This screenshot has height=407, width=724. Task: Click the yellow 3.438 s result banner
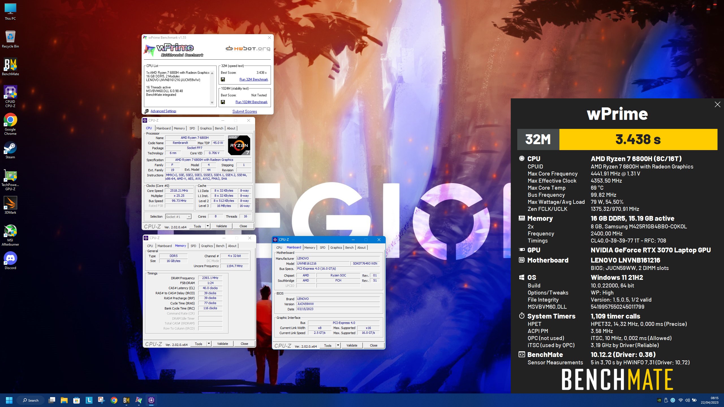pyautogui.click(x=638, y=139)
